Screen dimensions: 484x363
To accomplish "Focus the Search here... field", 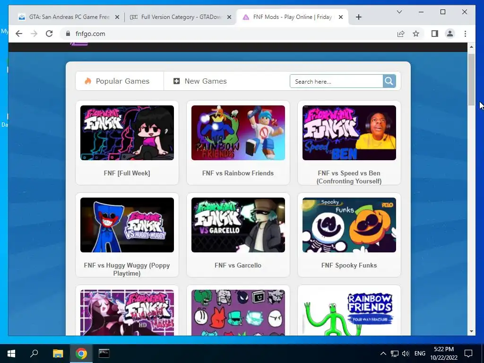I will coord(337,81).
